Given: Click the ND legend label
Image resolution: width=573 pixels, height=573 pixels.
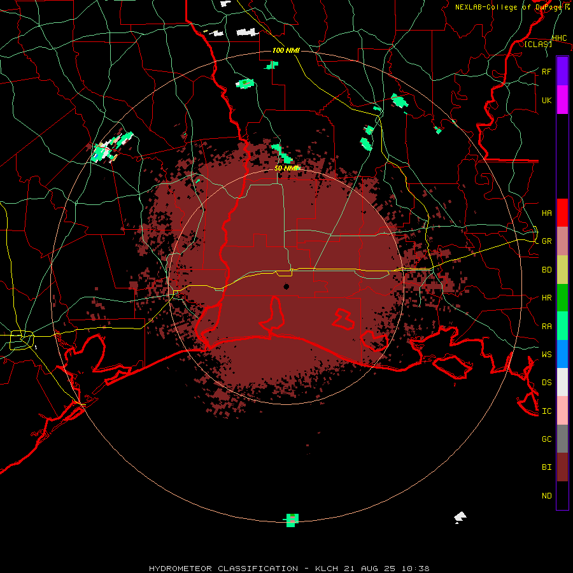Looking at the screenshot, I should click(x=546, y=496).
